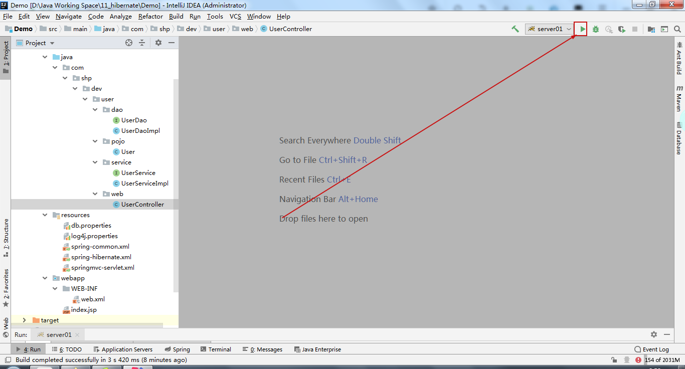Toggle tool window bars via bottom-left corner icon
This screenshot has height=369, width=685.
click(x=8, y=360)
